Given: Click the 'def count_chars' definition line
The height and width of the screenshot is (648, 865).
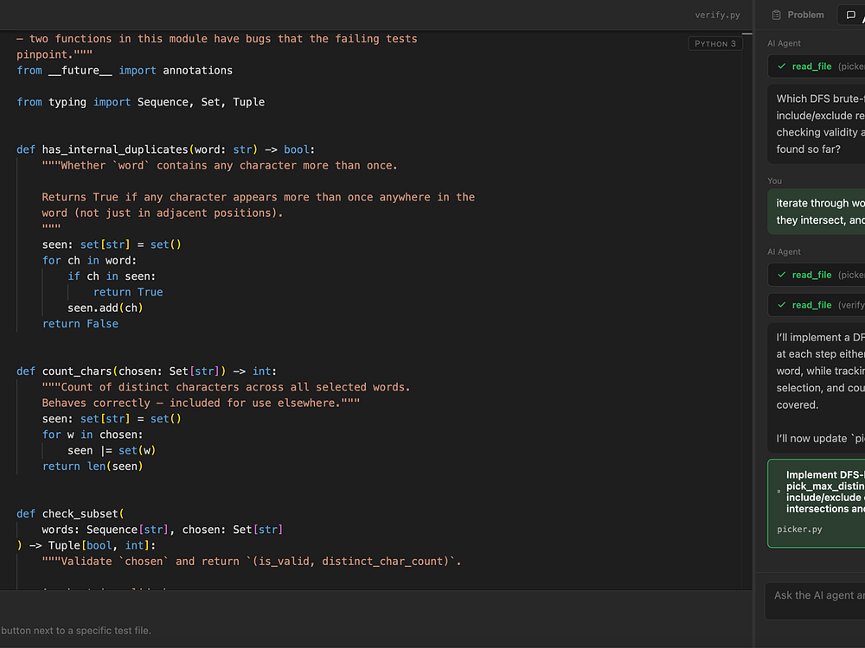Looking at the screenshot, I should 147,372.
